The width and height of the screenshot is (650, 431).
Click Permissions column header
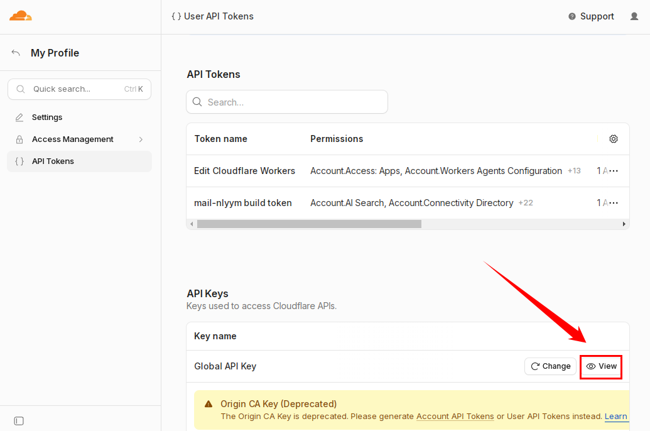(337, 139)
